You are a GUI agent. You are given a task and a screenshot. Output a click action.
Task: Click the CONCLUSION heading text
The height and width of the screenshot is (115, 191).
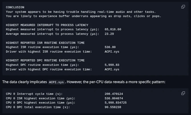[15, 7]
